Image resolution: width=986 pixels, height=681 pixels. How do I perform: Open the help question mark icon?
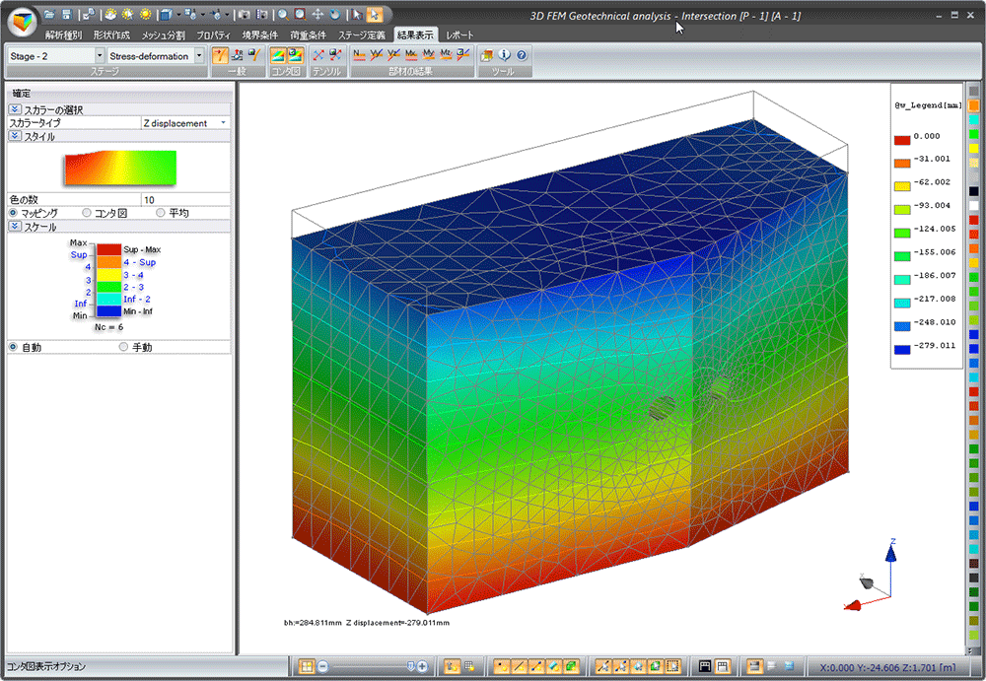[x=521, y=55]
